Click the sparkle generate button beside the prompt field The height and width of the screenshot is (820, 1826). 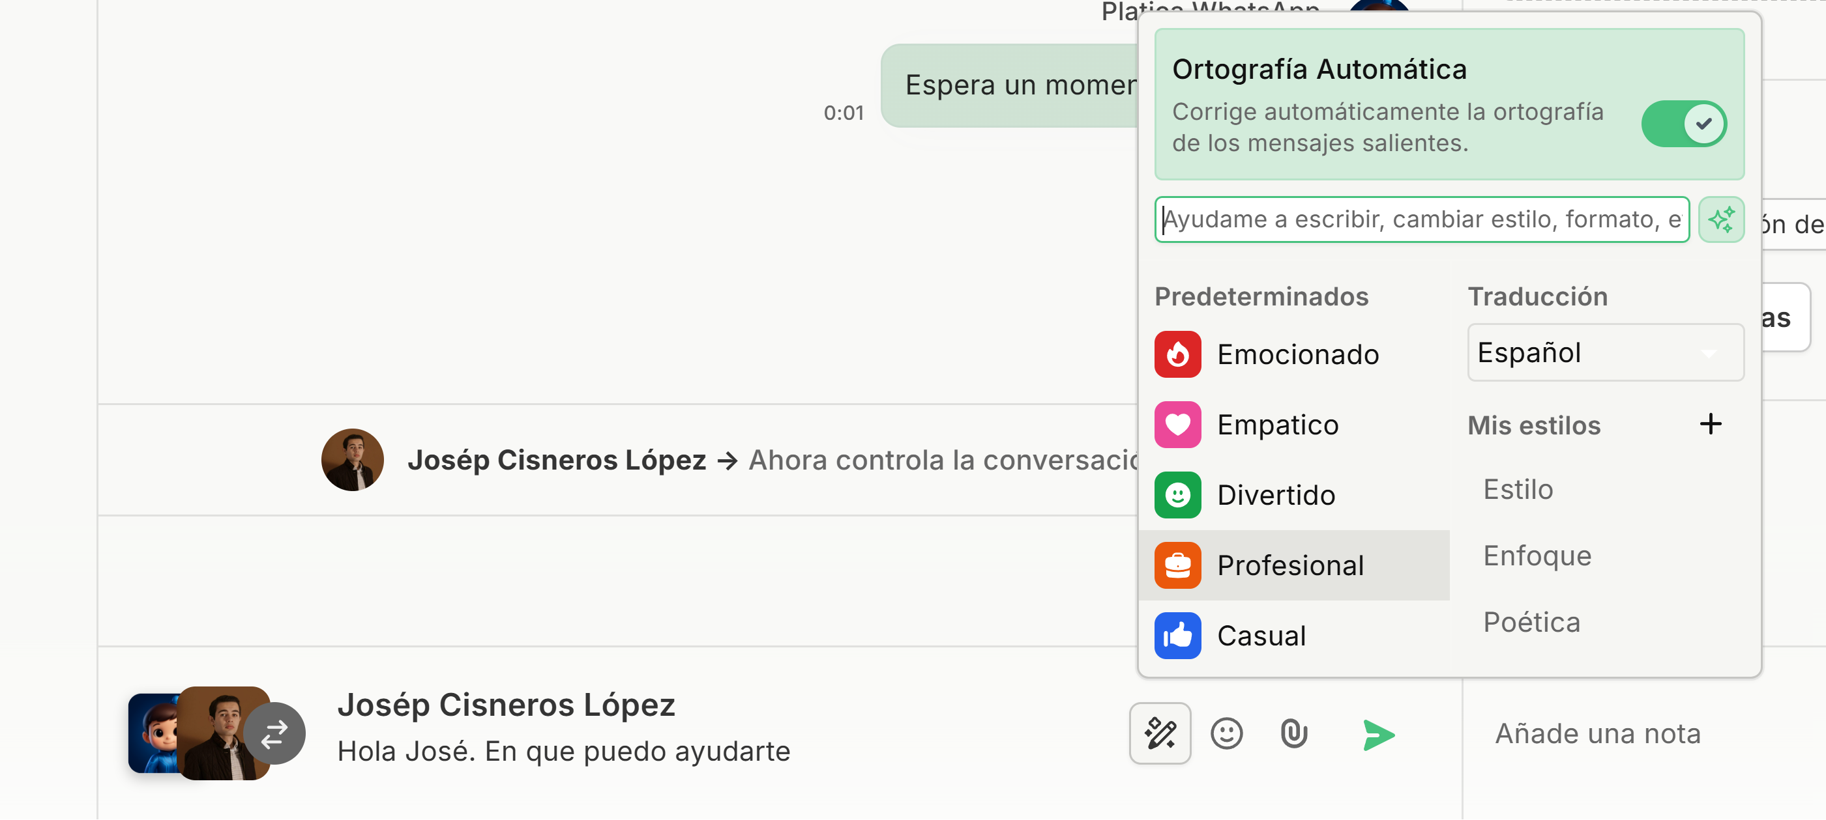tap(1722, 219)
